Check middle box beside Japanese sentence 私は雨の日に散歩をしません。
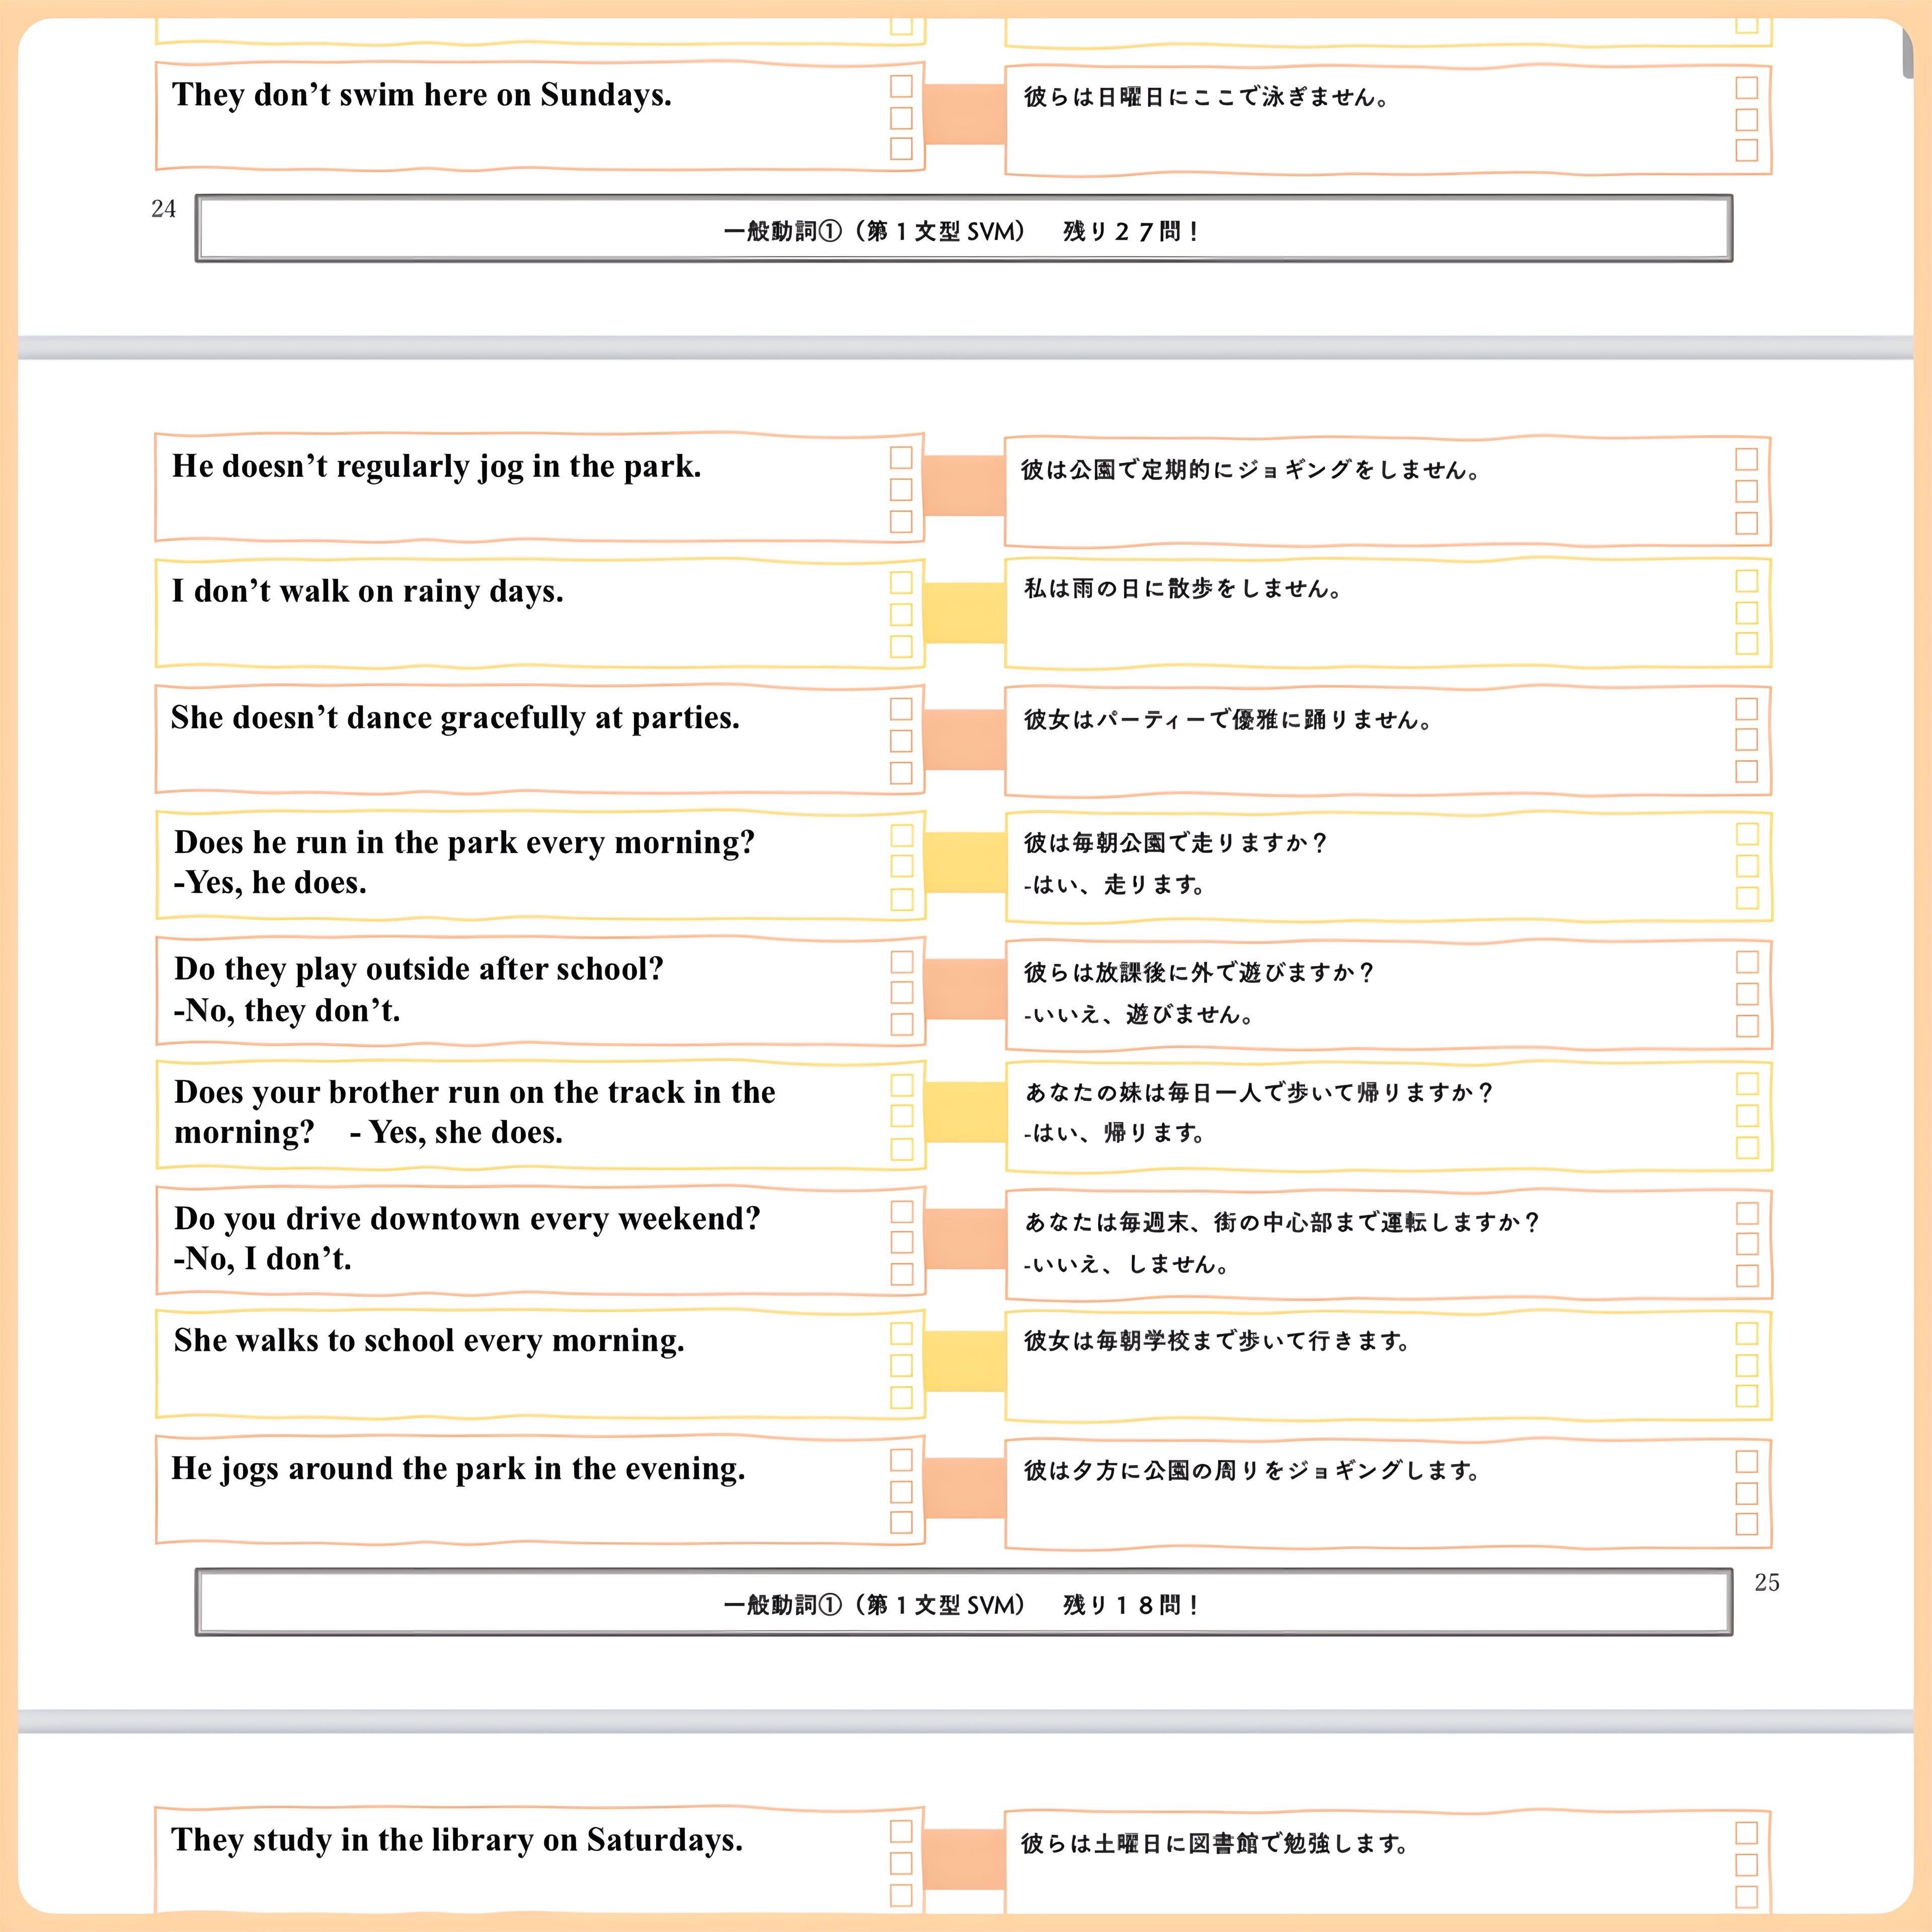Image resolution: width=1932 pixels, height=1932 pixels. click(x=1746, y=612)
